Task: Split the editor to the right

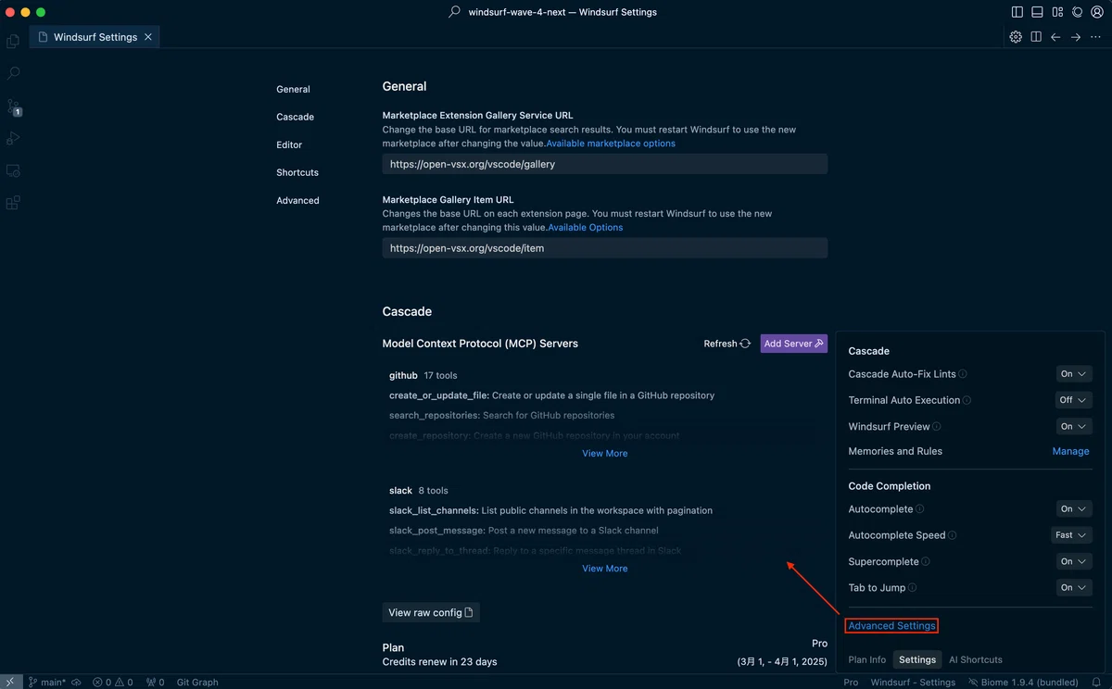Action: (x=1036, y=37)
